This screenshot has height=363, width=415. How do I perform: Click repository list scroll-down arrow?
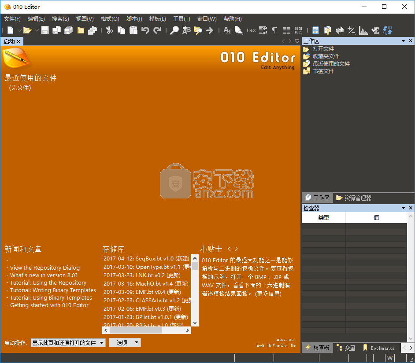195,323
